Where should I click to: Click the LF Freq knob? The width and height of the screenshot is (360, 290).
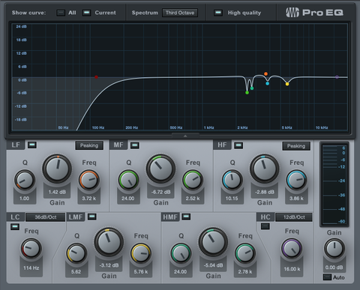tap(89, 180)
